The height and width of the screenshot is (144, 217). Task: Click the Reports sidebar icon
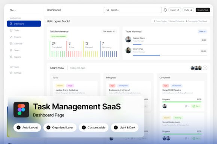pos(11,57)
